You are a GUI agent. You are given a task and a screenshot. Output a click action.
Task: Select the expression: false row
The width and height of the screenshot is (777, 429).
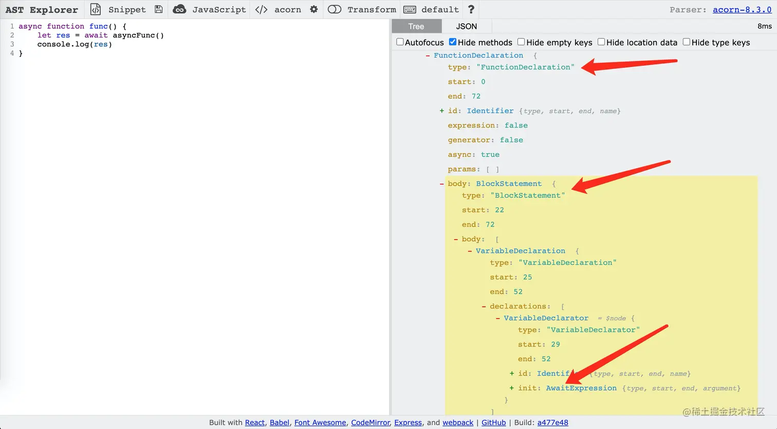[x=488, y=125]
